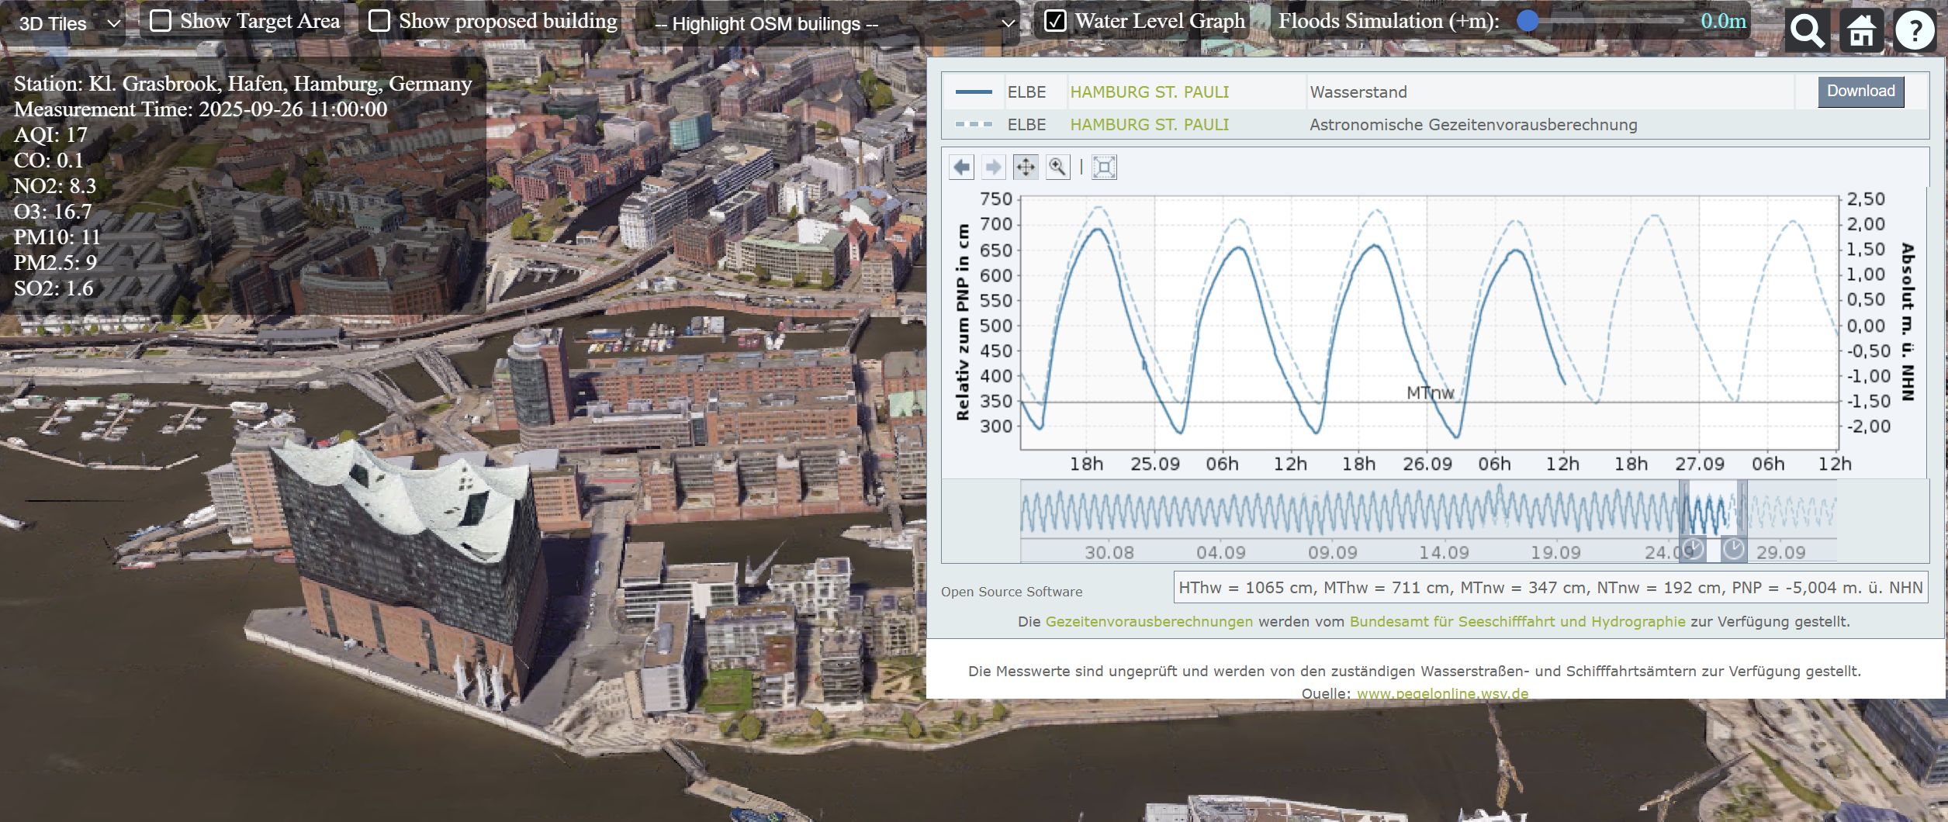The width and height of the screenshot is (1948, 822).
Task: Click the Download button
Action: 1860,92
